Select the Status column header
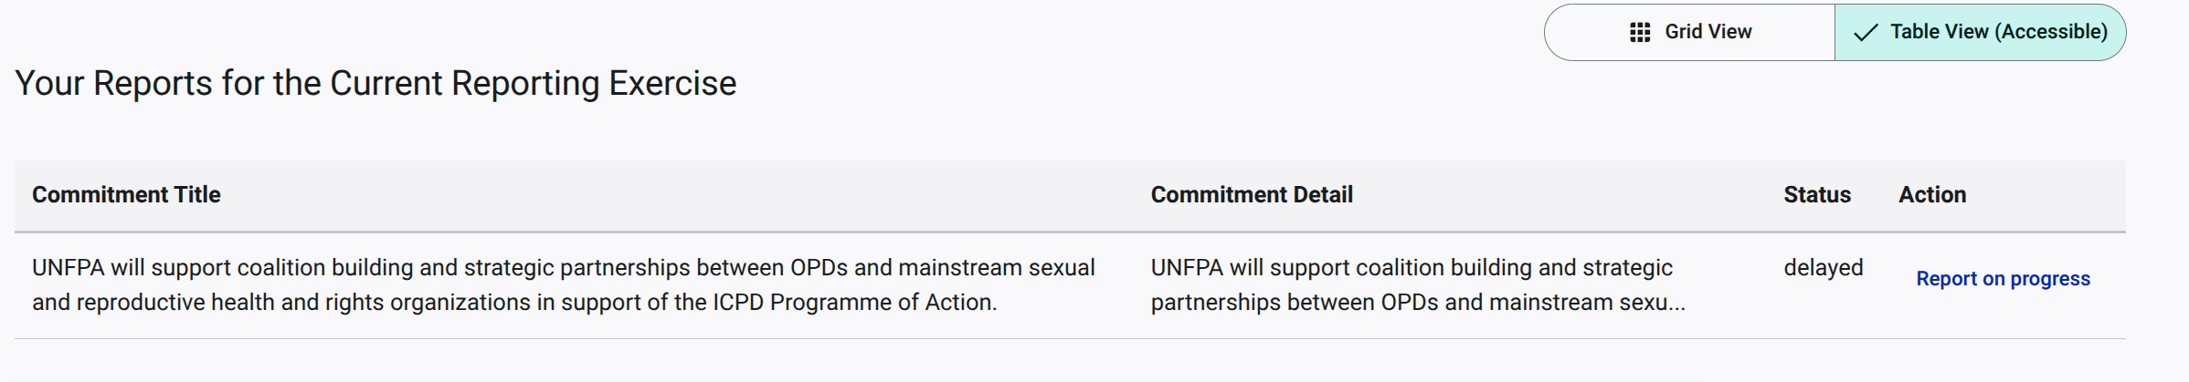The image size is (2189, 382). pos(1817,194)
